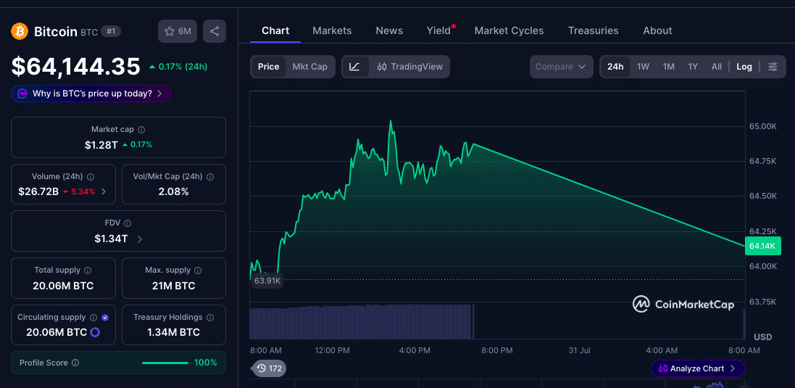Click the 63.91K opening price label
The width and height of the screenshot is (795, 388).
pyautogui.click(x=267, y=281)
